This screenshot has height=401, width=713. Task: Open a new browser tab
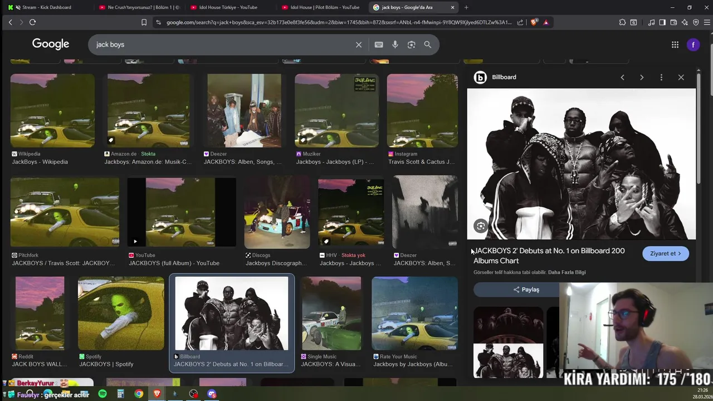click(x=466, y=7)
